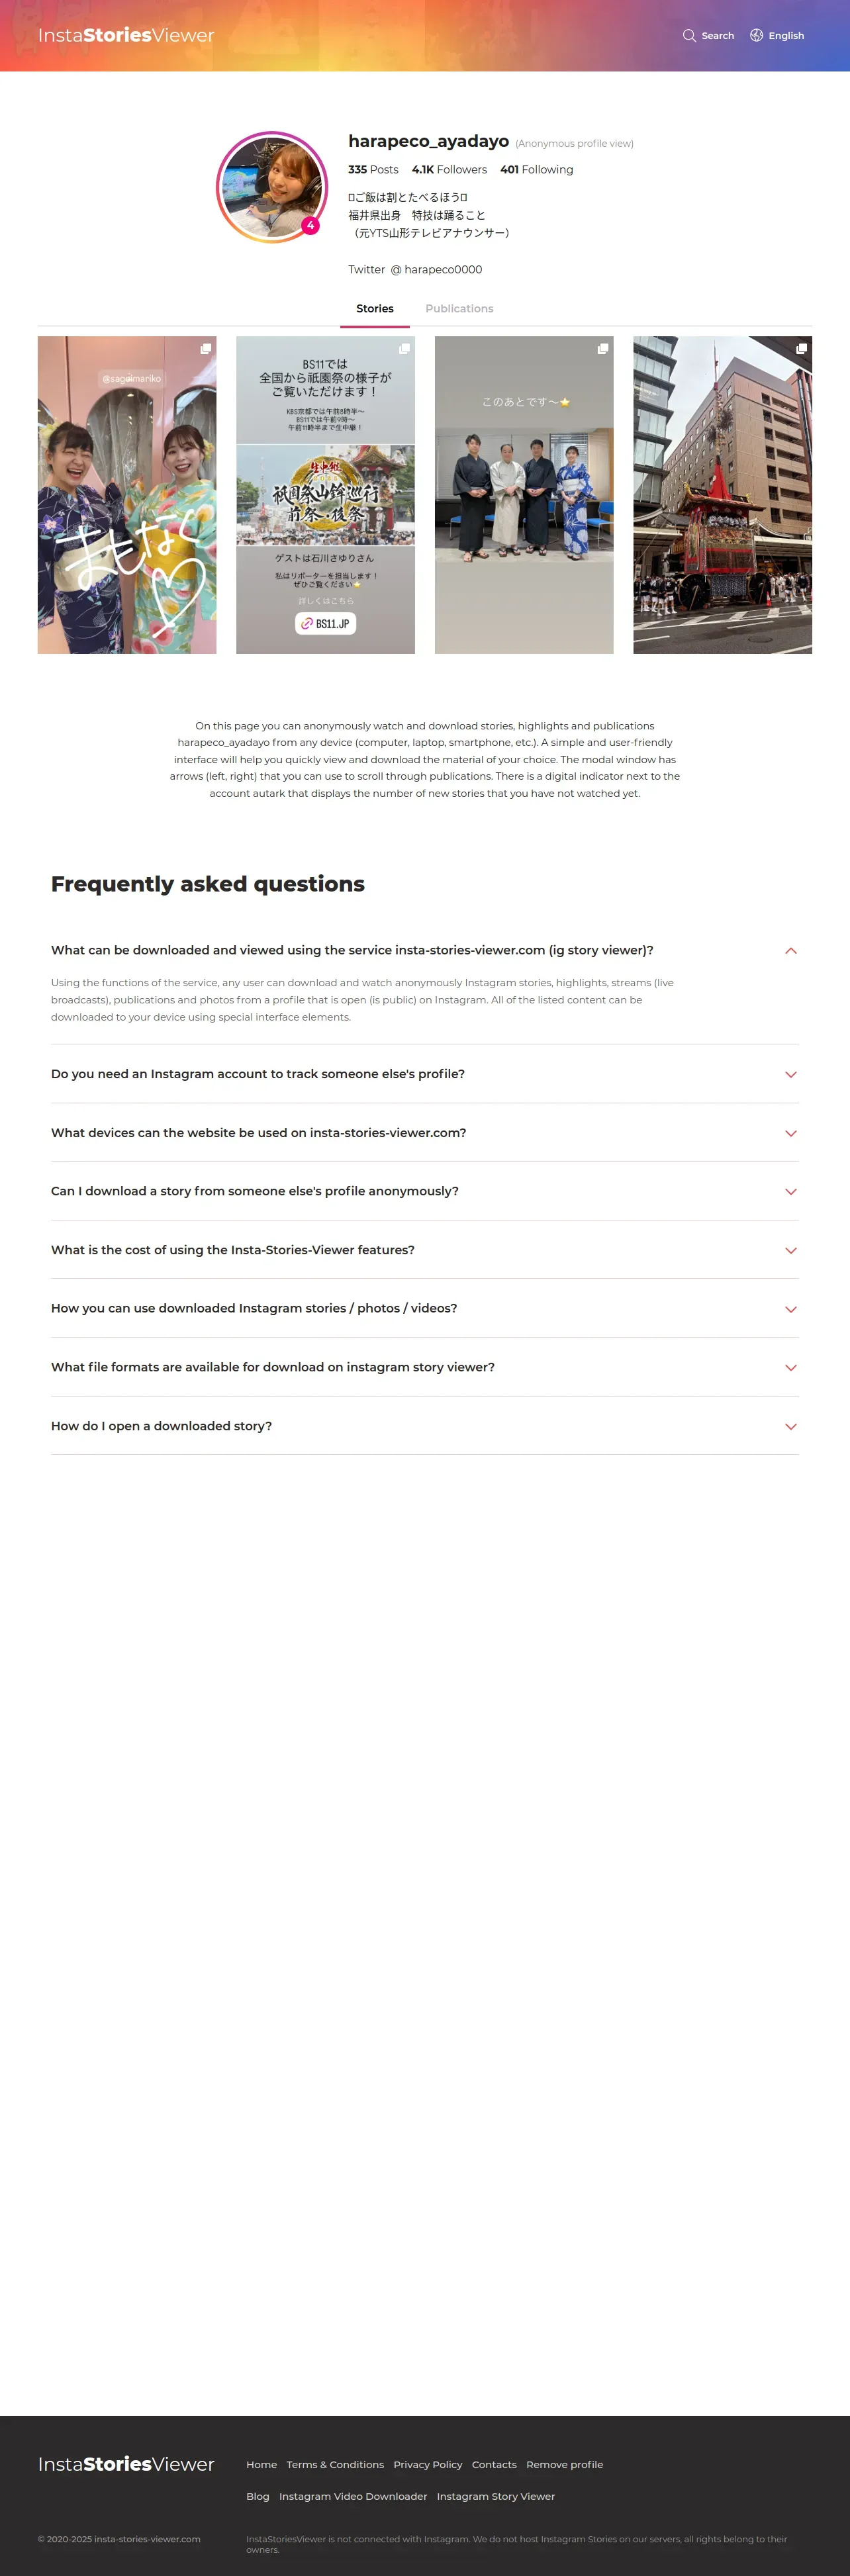Viewport: 850px width, 2576px height.
Task: Click the multi-image icon on group photo story
Action: coord(603,349)
